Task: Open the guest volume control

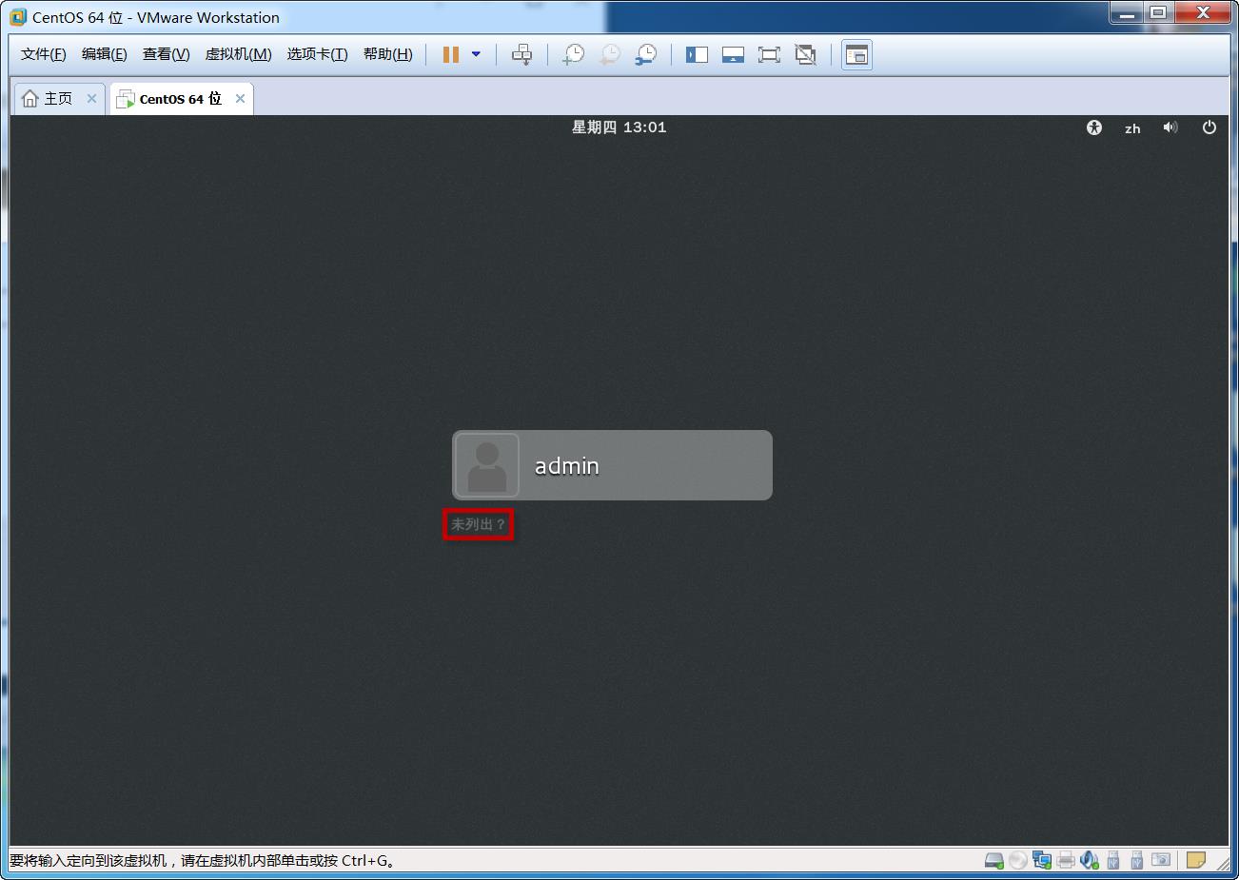Action: [x=1170, y=127]
